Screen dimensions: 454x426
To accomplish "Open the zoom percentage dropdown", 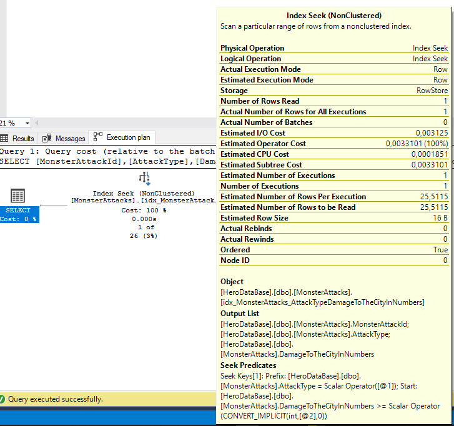I will click(x=27, y=123).
